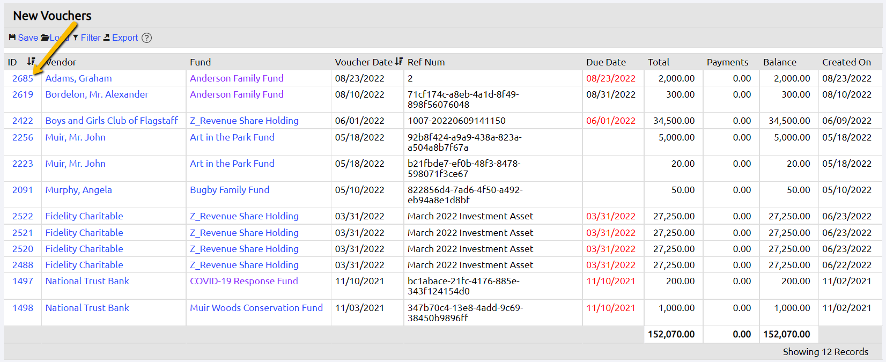Open the Bugby Family Fund link
Image resolution: width=886 pixels, height=362 pixels.
pyautogui.click(x=230, y=190)
